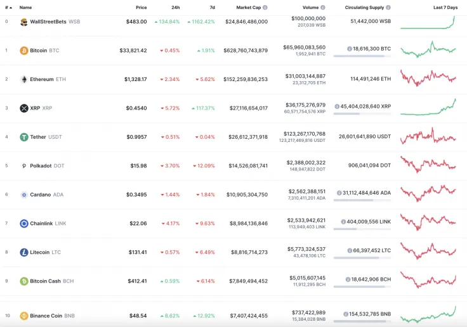Click the Chainlink hexagon logo icon

point(24,224)
